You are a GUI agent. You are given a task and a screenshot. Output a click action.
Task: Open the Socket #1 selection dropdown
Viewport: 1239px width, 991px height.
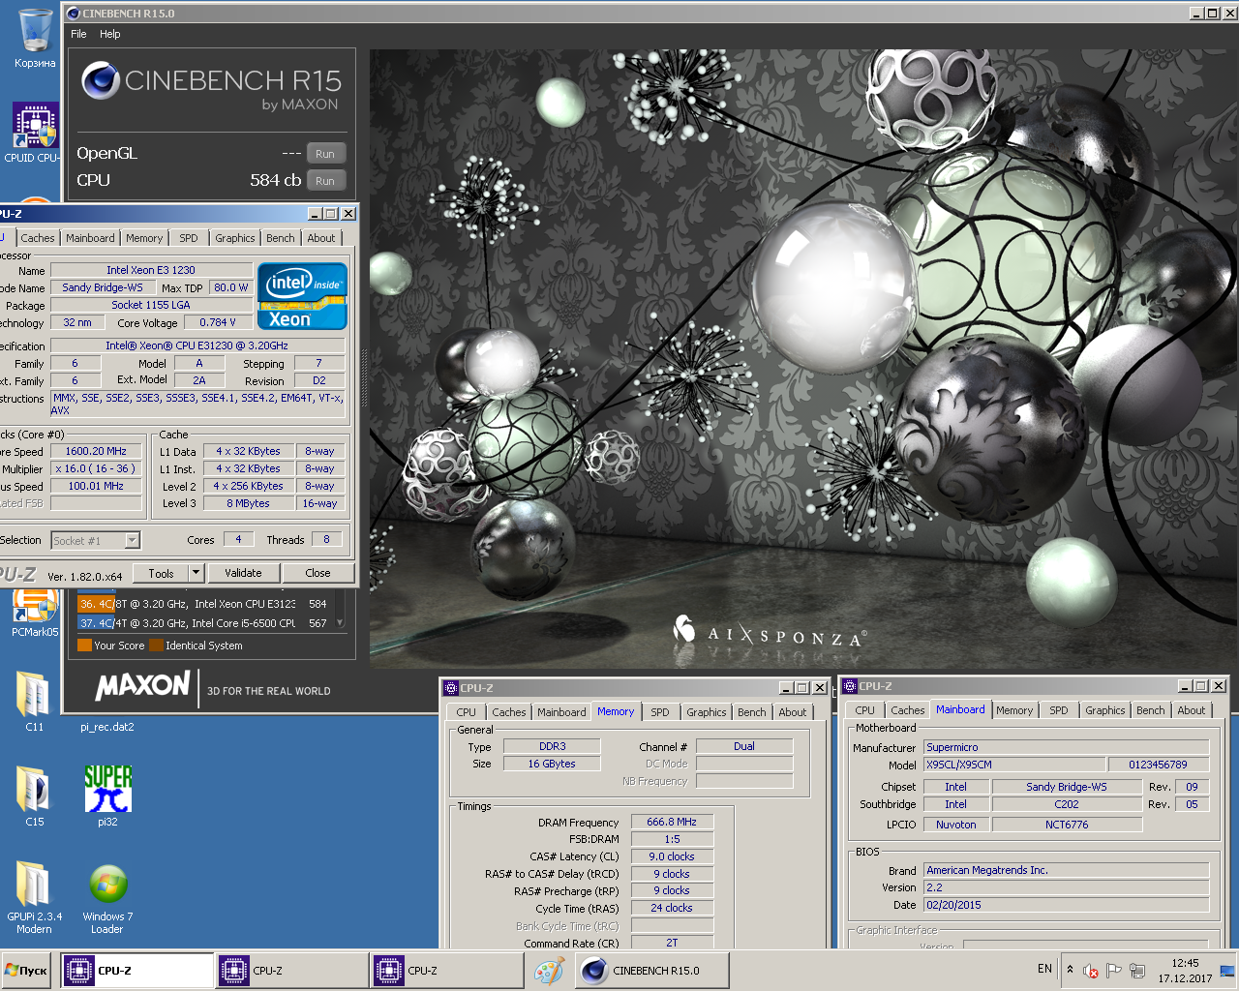click(x=95, y=540)
